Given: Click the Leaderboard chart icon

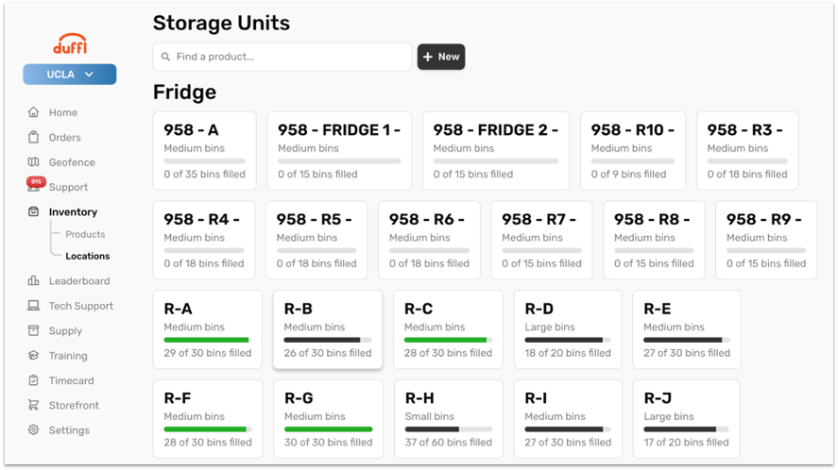Looking at the screenshot, I should click(34, 281).
